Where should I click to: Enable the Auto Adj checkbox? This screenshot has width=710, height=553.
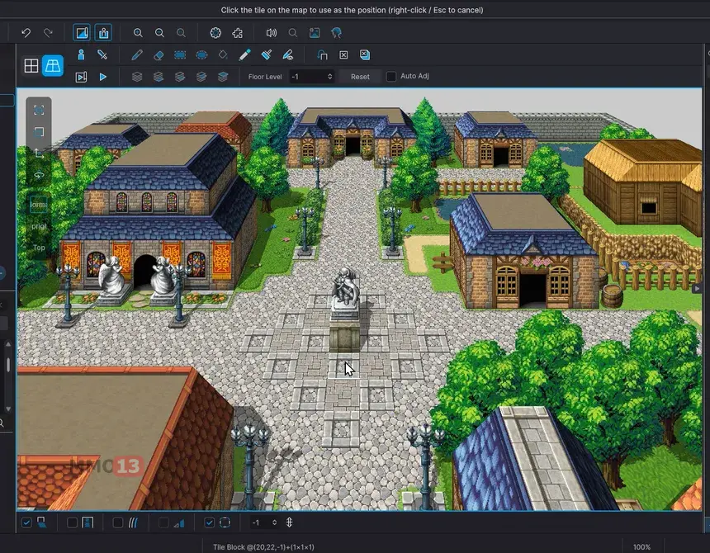[390, 77]
